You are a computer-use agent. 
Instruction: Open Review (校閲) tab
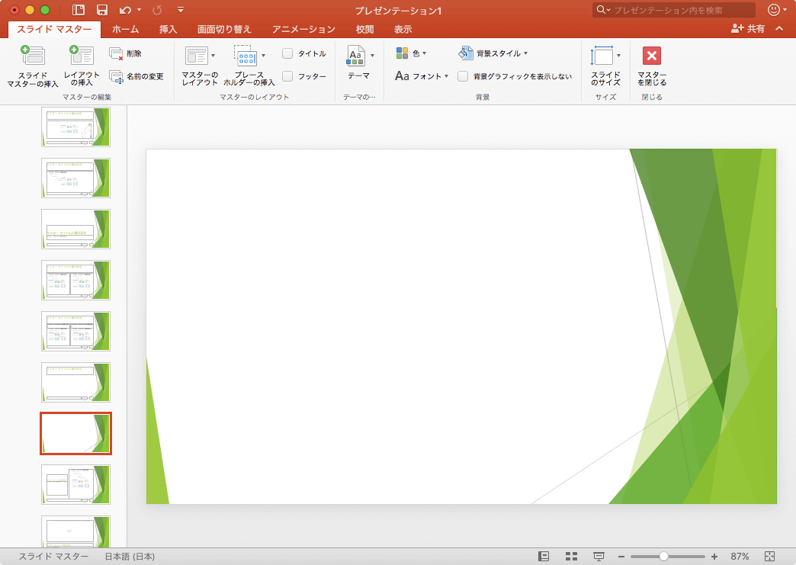pos(364,29)
